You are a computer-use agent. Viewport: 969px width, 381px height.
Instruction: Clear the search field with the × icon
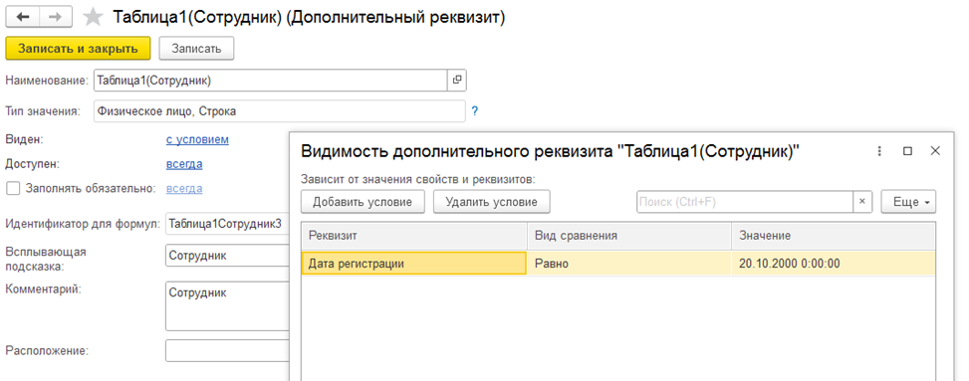(x=862, y=202)
